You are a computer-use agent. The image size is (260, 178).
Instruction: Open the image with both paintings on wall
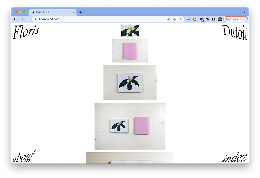[130, 126]
